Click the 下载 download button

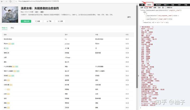[x=49, y=21]
